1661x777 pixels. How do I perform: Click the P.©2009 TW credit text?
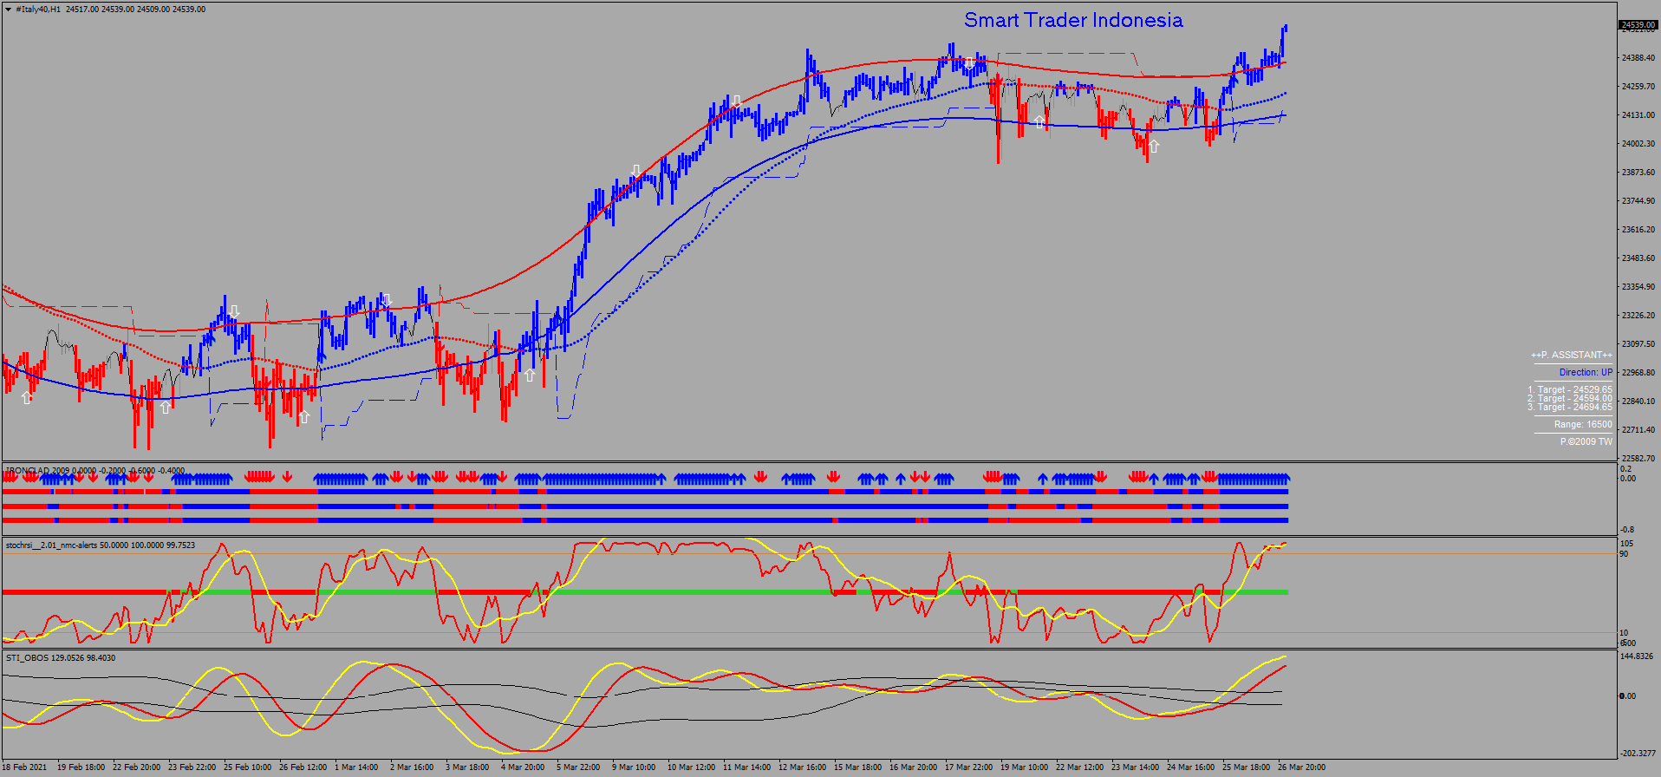1586,441
